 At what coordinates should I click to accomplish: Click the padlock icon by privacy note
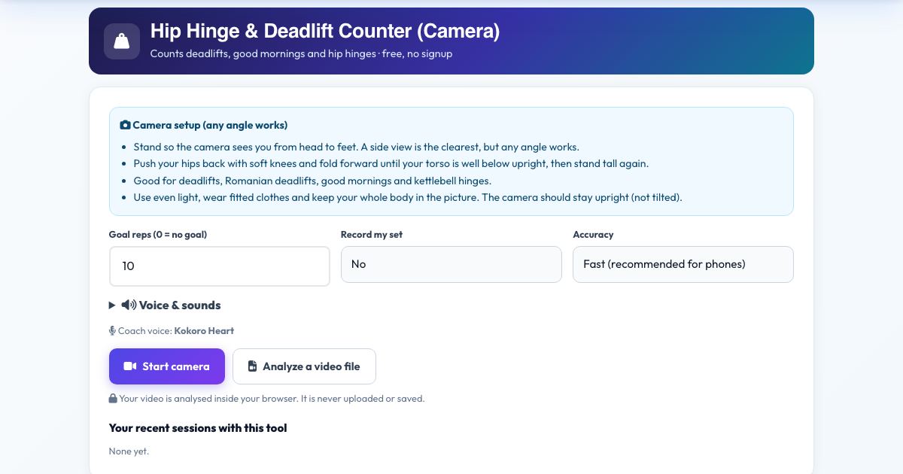tap(113, 398)
